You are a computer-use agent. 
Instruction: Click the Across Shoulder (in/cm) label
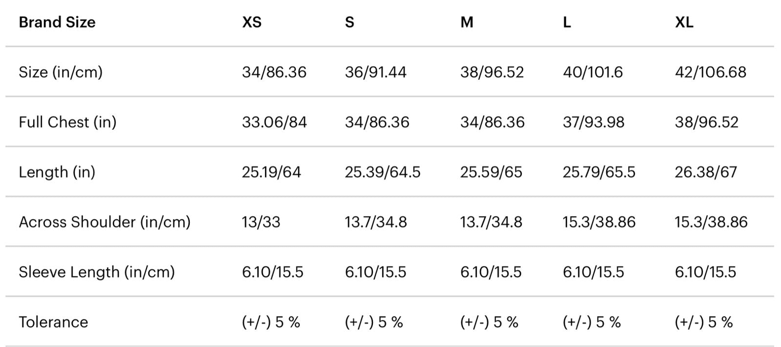(104, 222)
